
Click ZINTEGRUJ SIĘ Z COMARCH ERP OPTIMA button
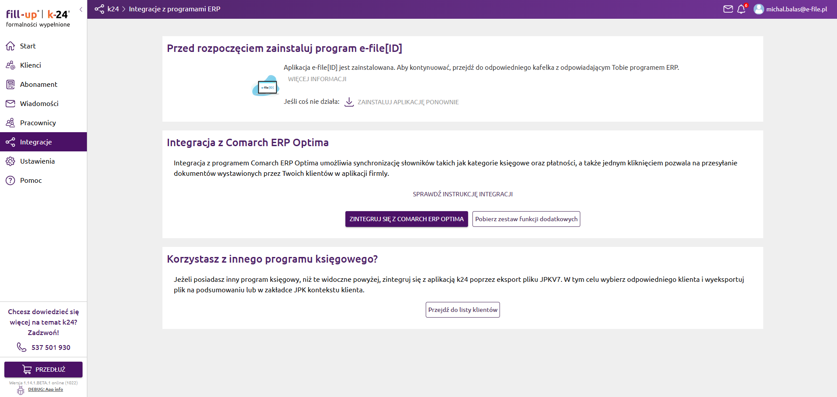pyautogui.click(x=406, y=219)
